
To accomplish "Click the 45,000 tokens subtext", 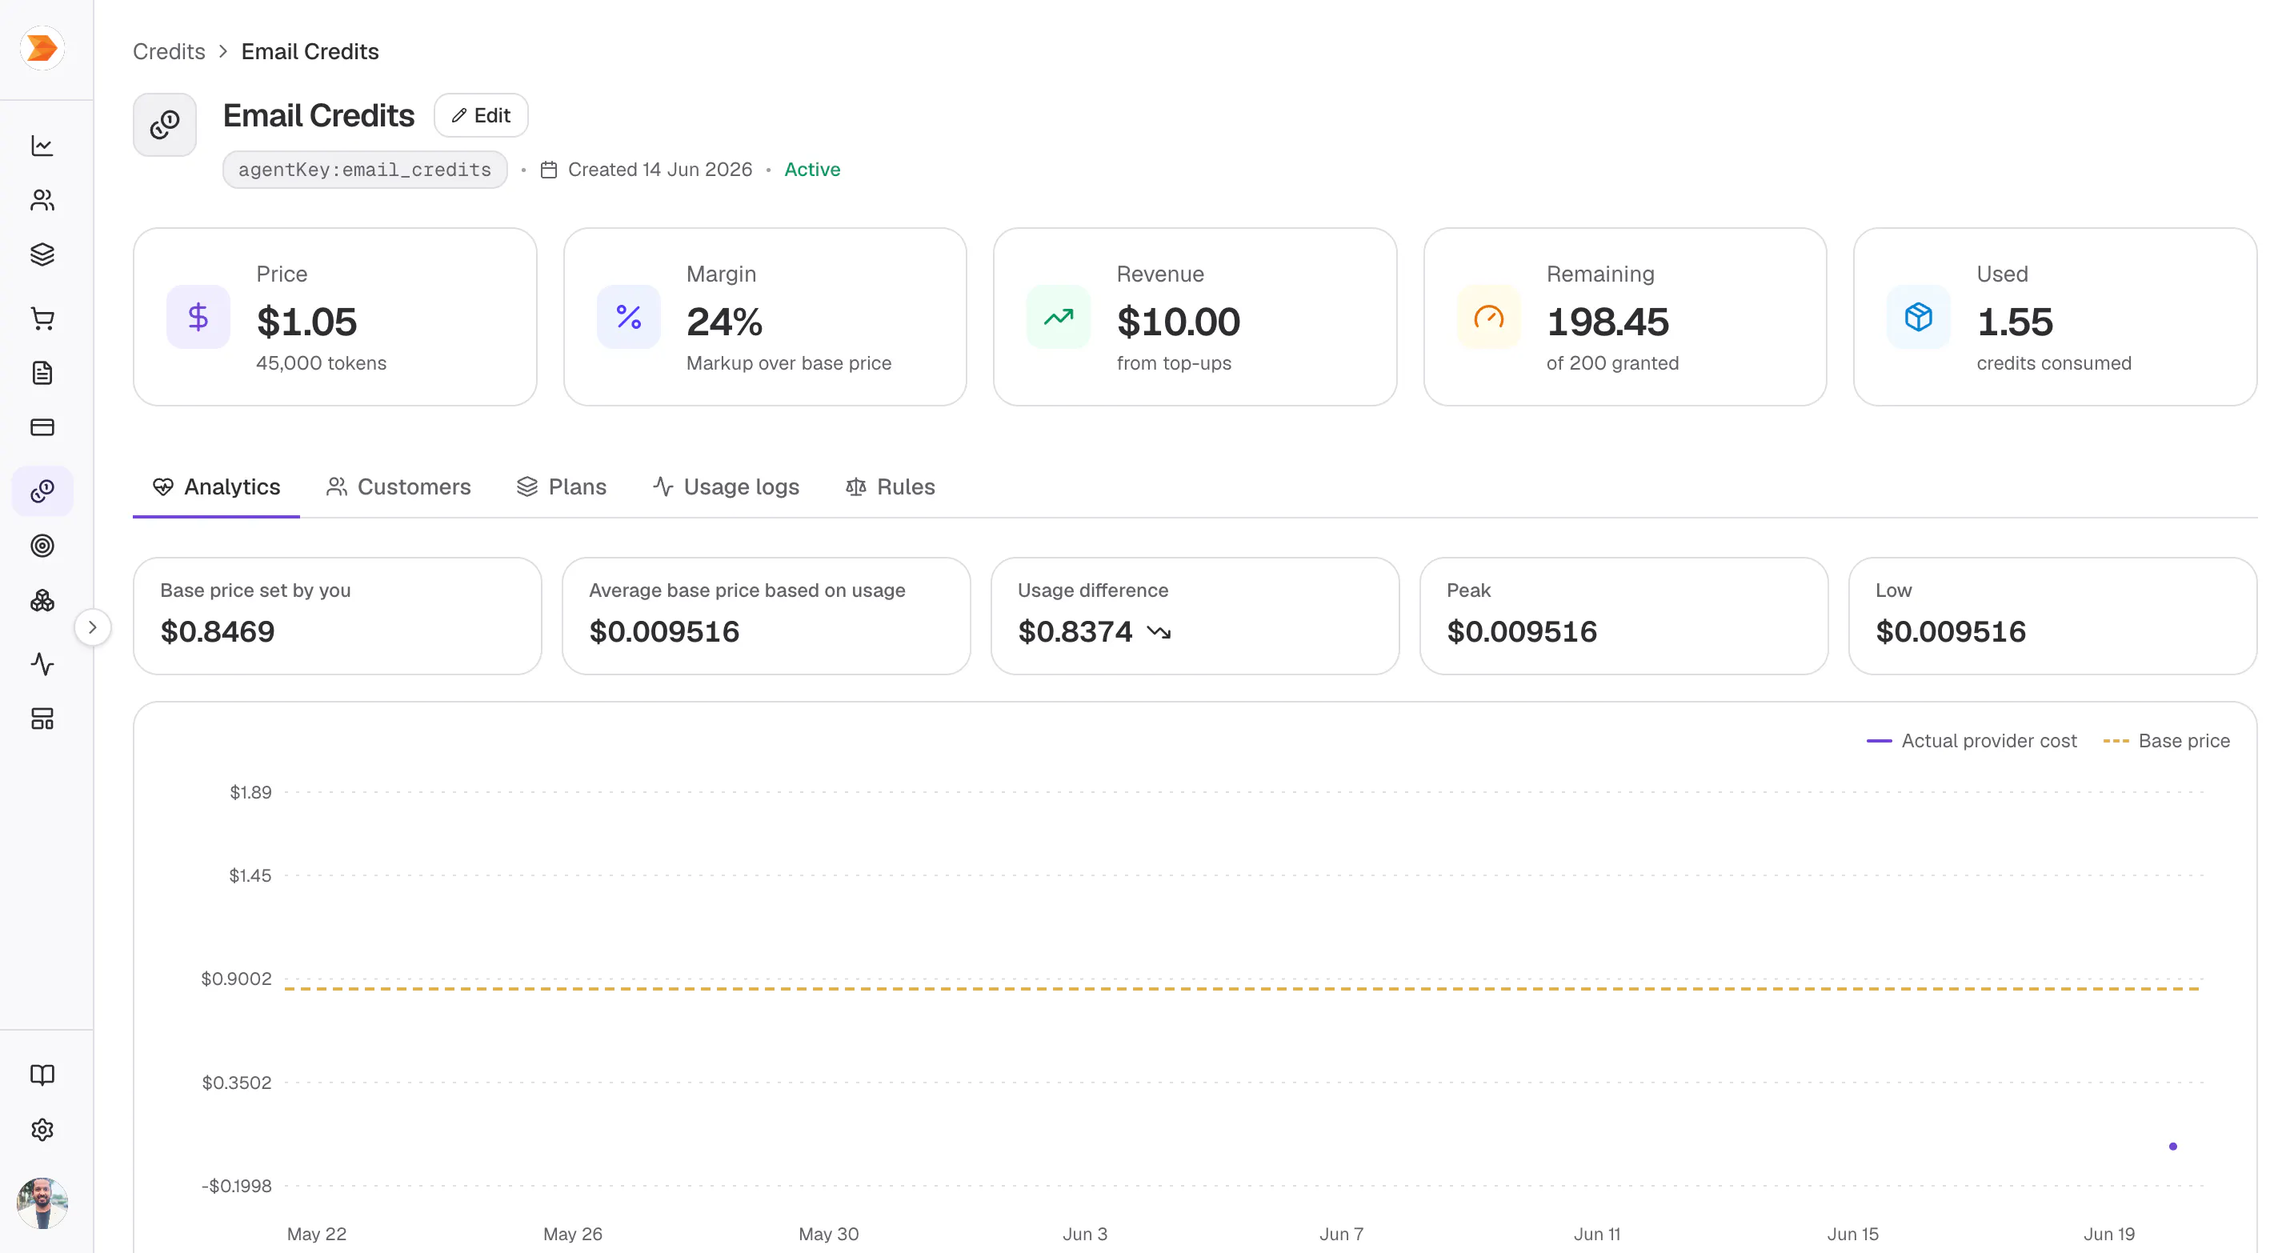I will coord(321,363).
